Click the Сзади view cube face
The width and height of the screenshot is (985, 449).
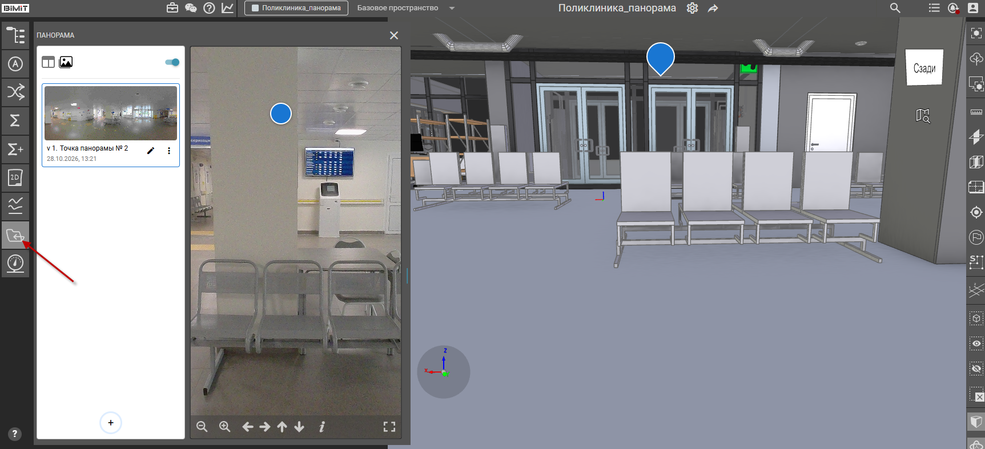(x=924, y=68)
